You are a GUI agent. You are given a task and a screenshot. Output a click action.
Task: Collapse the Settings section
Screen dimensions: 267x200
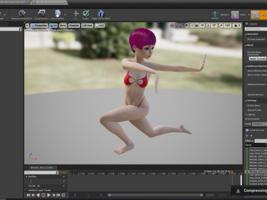[246, 101]
